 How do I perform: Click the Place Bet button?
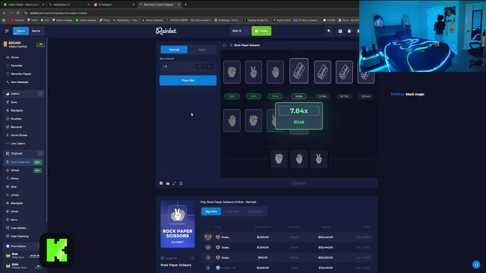click(x=188, y=80)
